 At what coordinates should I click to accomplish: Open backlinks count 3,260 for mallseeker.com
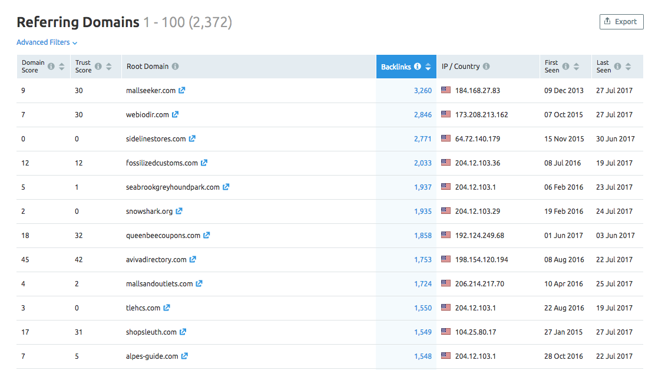423,91
